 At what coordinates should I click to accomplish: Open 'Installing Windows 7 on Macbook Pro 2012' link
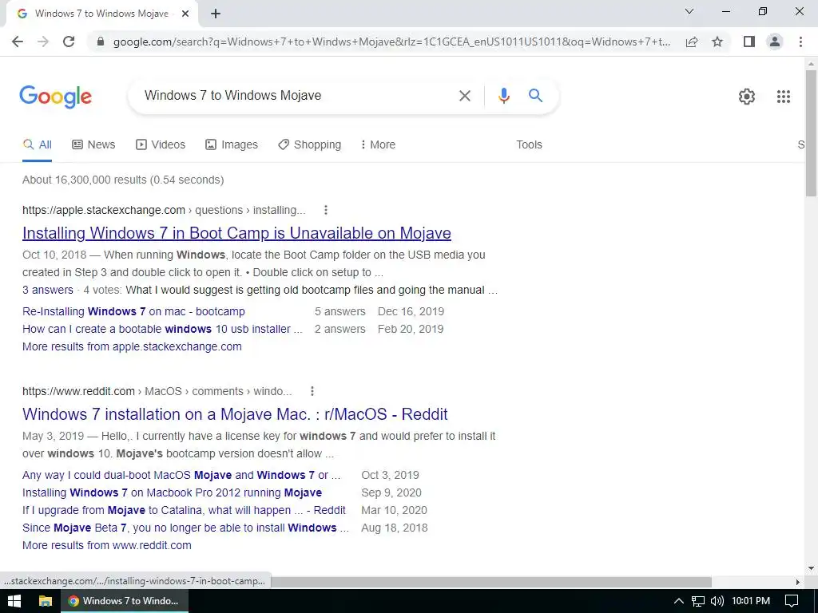pyautogui.click(x=173, y=492)
